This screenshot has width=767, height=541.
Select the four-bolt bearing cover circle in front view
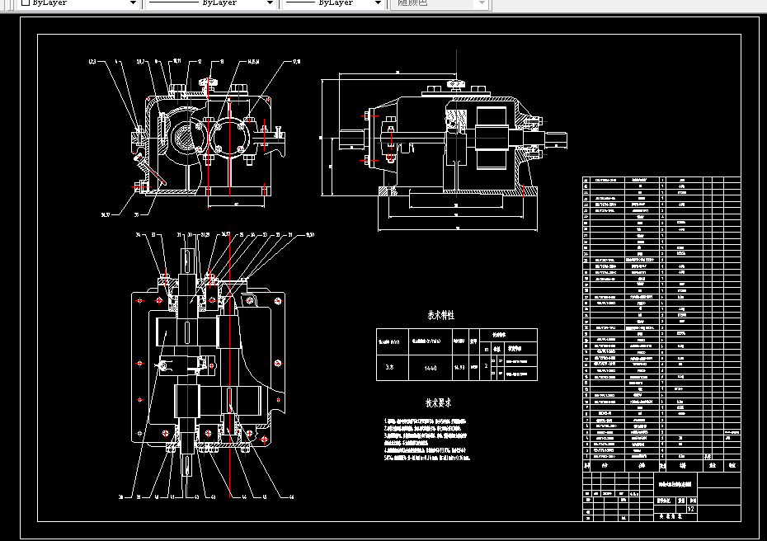pyautogui.click(x=229, y=137)
